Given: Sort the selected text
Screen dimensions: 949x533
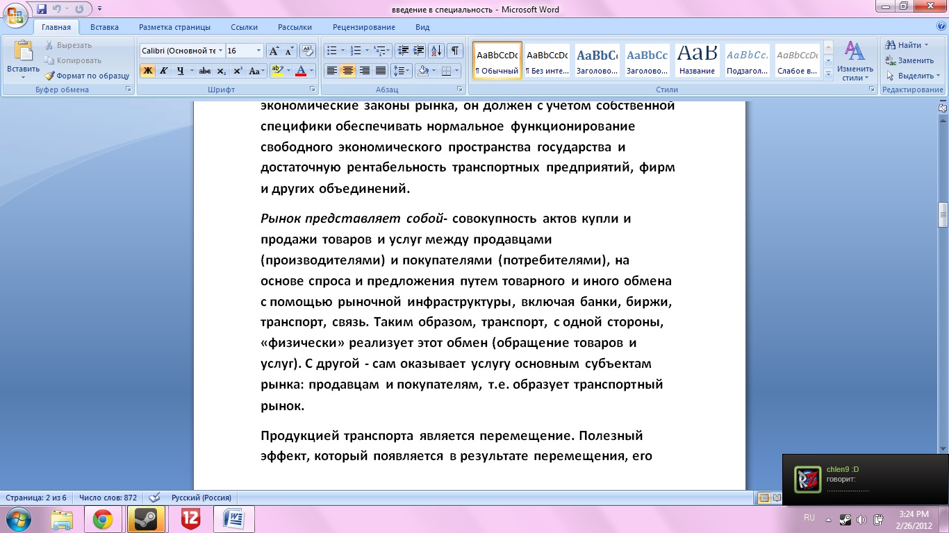Looking at the screenshot, I should coord(437,51).
